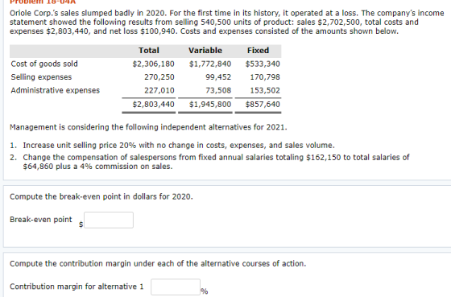Click the Compute the break-even point instruction
This screenshot has width=451, height=297.
pyautogui.click(x=101, y=196)
